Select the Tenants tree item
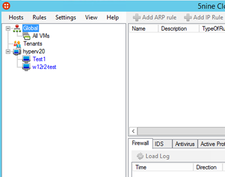 (33, 44)
